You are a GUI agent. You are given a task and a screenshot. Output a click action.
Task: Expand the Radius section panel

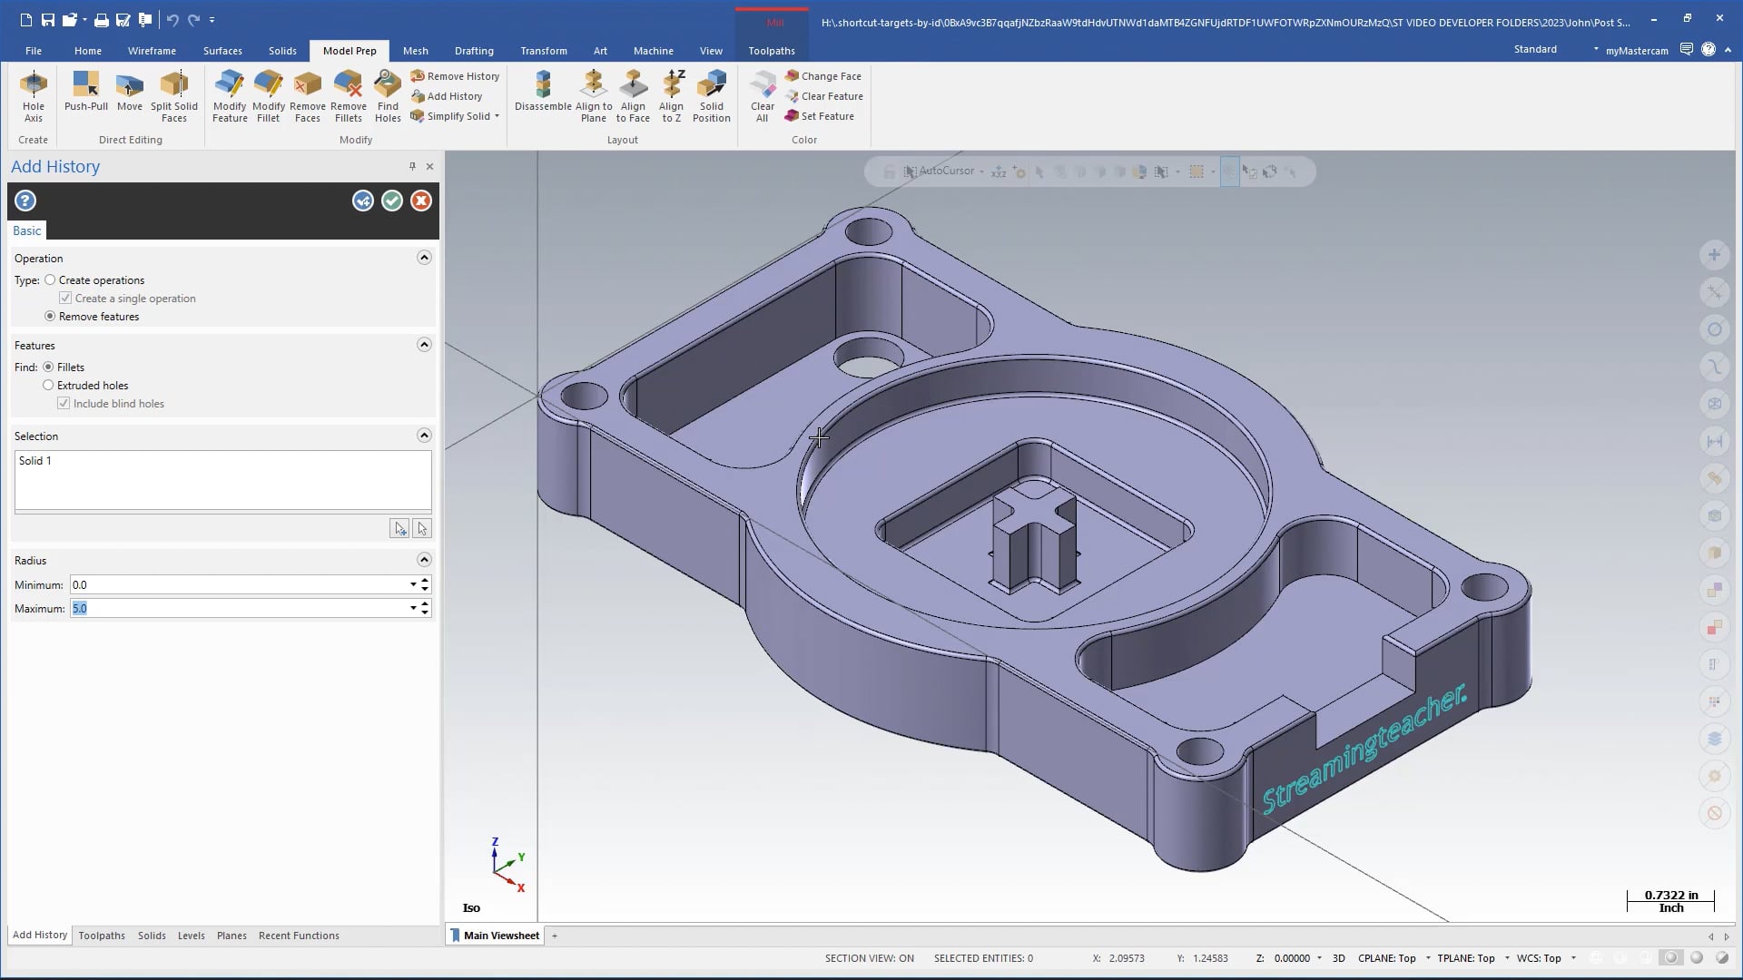(x=424, y=559)
